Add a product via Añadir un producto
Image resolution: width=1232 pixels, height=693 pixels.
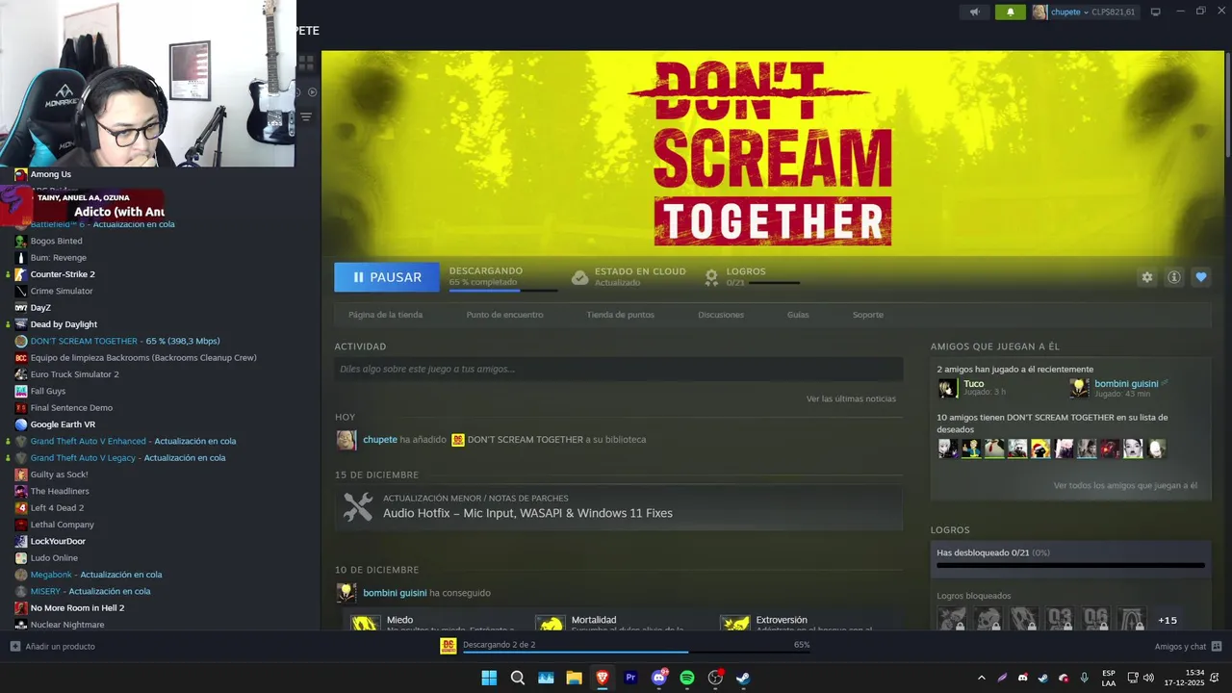click(x=53, y=647)
